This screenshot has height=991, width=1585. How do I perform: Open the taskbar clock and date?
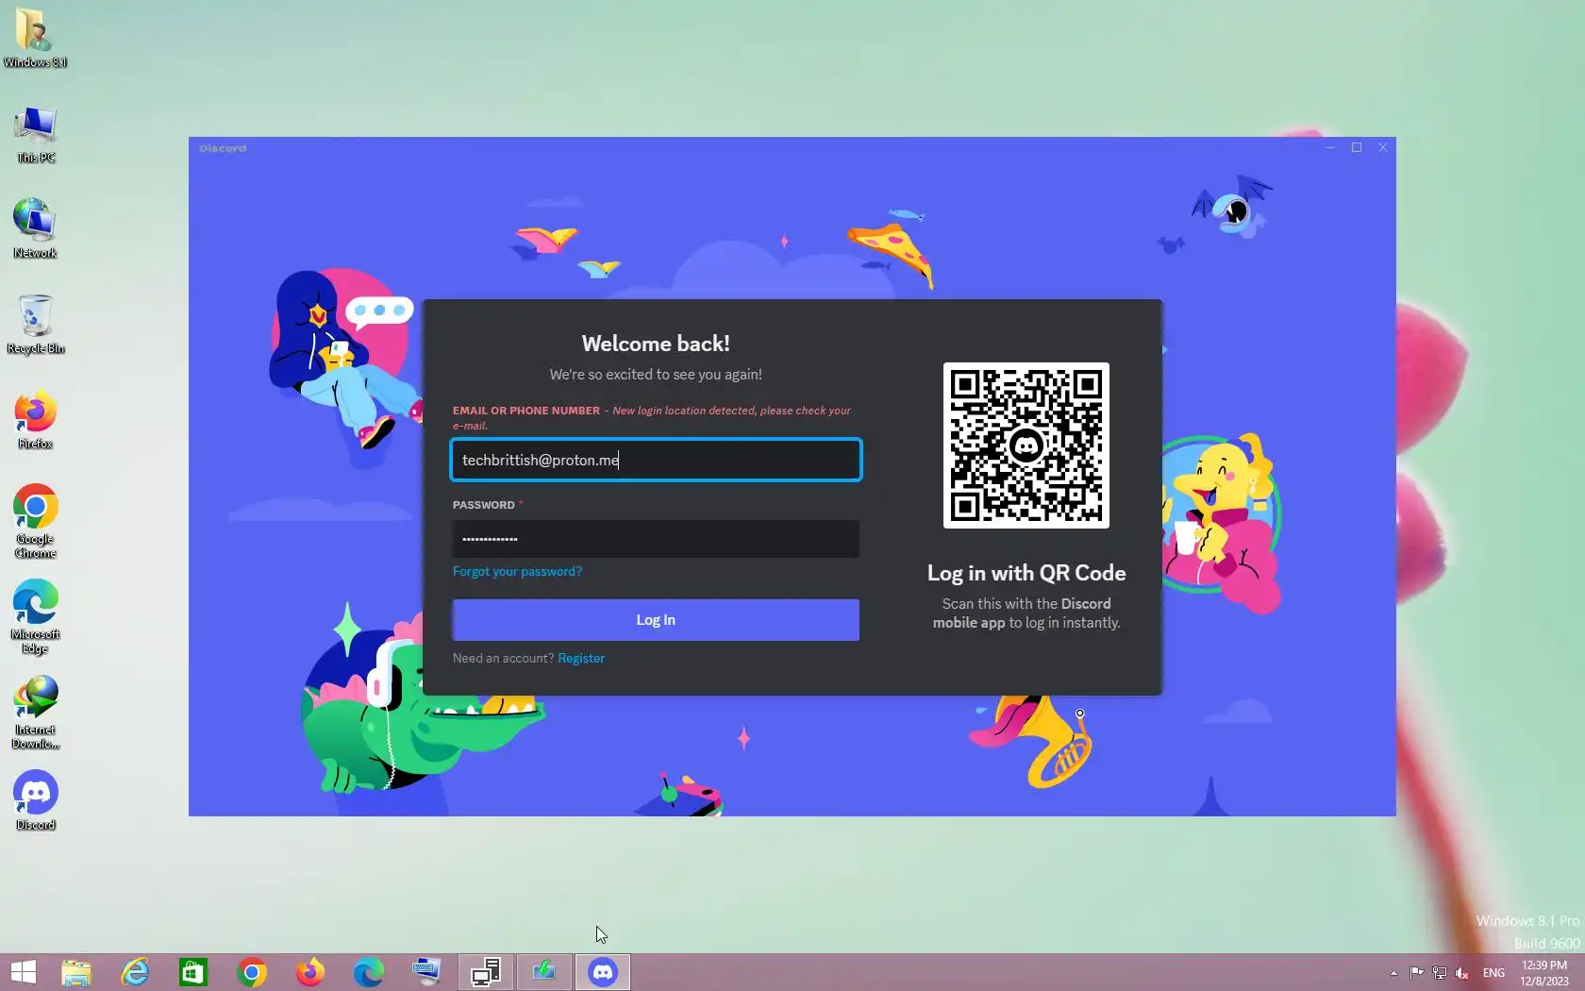click(1544, 973)
